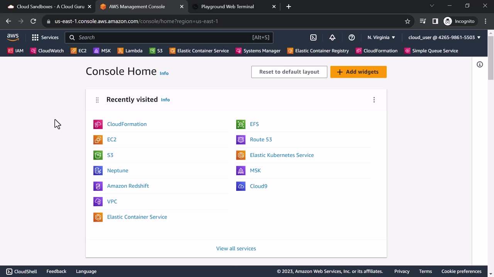Open the View all services link
Screen dimensions: 494x277
tap(236, 249)
